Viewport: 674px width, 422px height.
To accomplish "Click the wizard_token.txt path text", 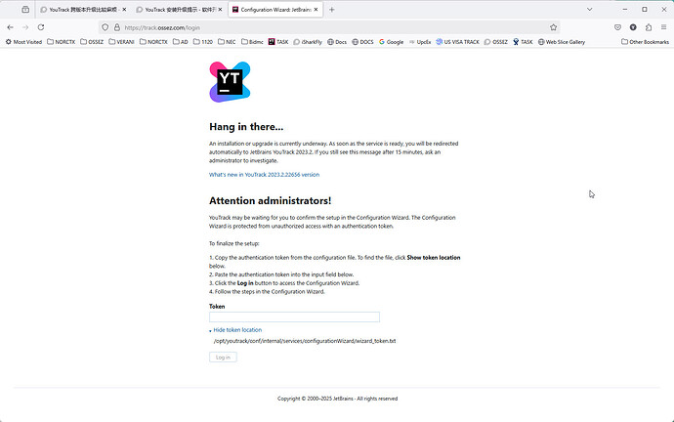I will (x=305, y=341).
